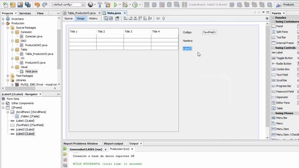Click the change vertical resizability icon
The width and height of the screenshot is (299, 168).
pos(164,19)
